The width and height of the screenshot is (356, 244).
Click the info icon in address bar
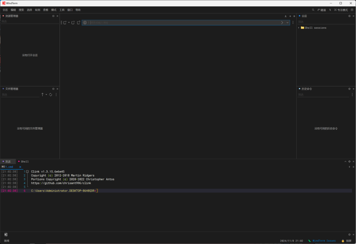point(85,23)
